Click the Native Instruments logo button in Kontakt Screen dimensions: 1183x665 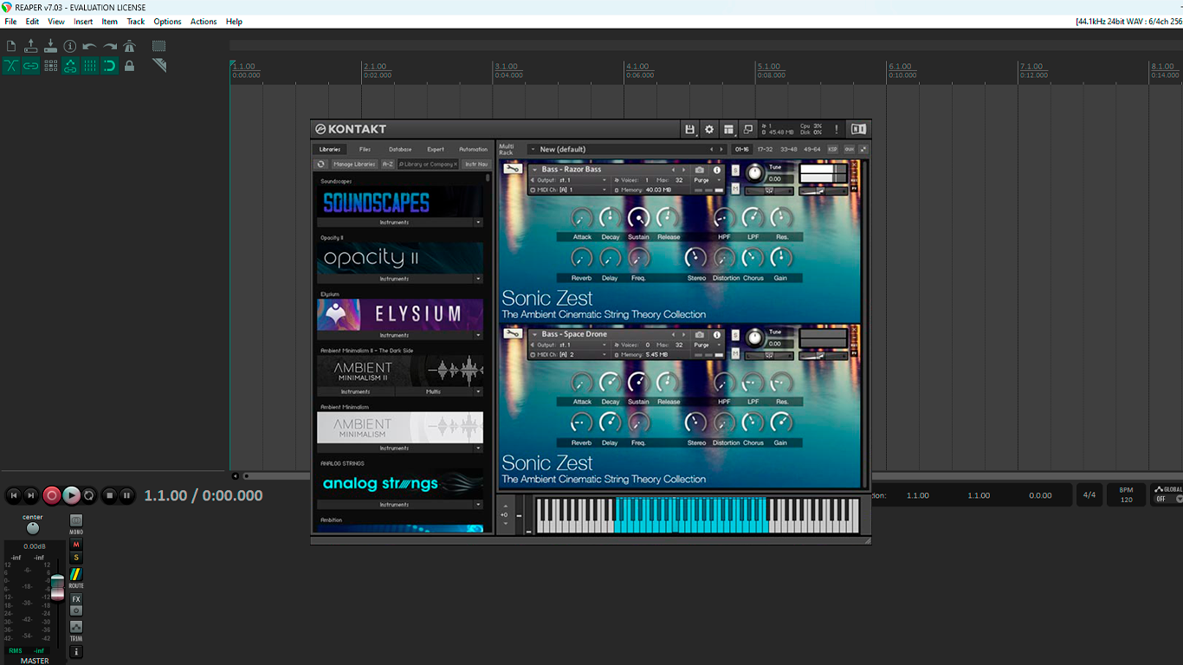858,129
